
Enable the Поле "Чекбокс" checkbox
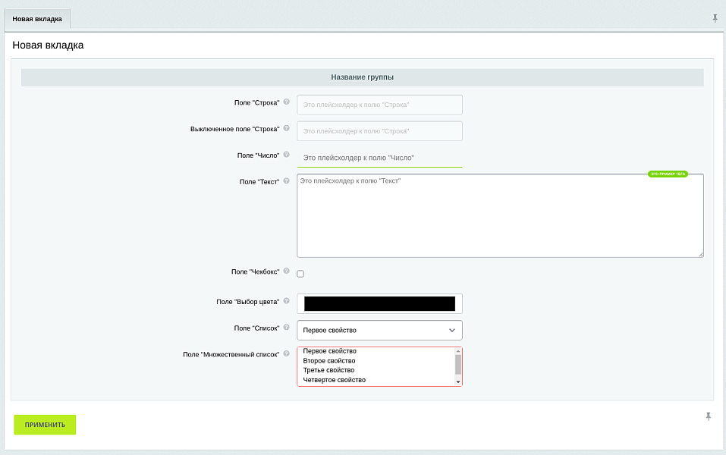(x=300, y=274)
